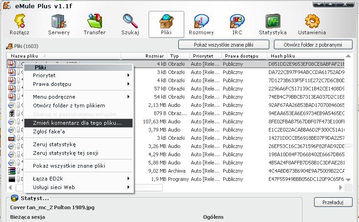359x222 pixels.
Task: Select the Pliki toolbar button
Action: pyautogui.click(x=166, y=25)
